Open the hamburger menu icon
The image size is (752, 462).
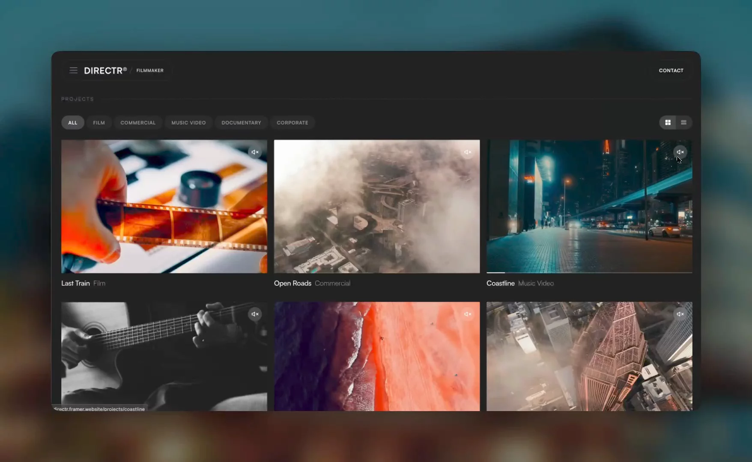pos(74,70)
